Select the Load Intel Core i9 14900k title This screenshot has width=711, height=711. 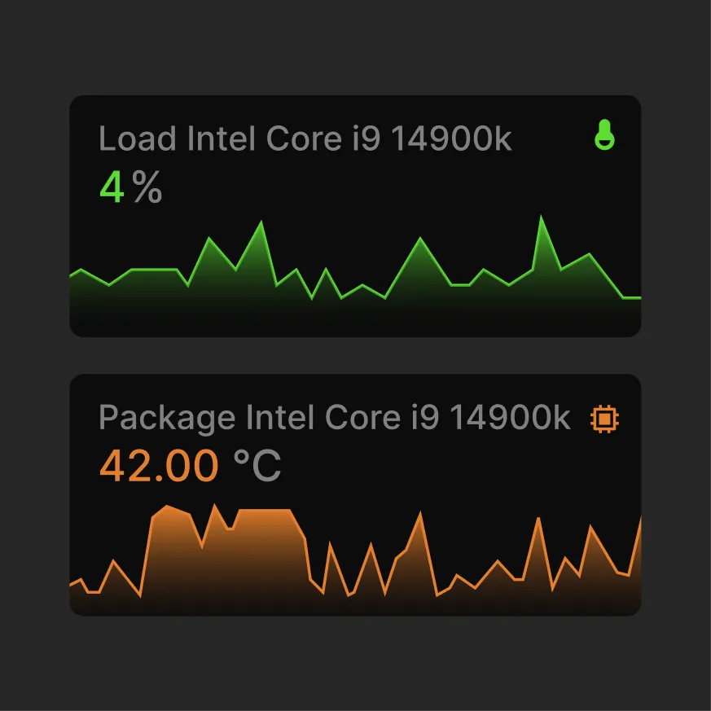[305, 139]
